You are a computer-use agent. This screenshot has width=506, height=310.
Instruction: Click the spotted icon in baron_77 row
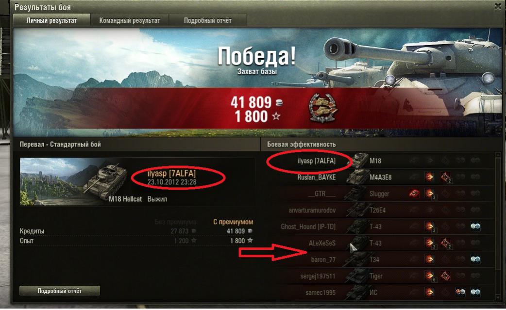(475, 259)
